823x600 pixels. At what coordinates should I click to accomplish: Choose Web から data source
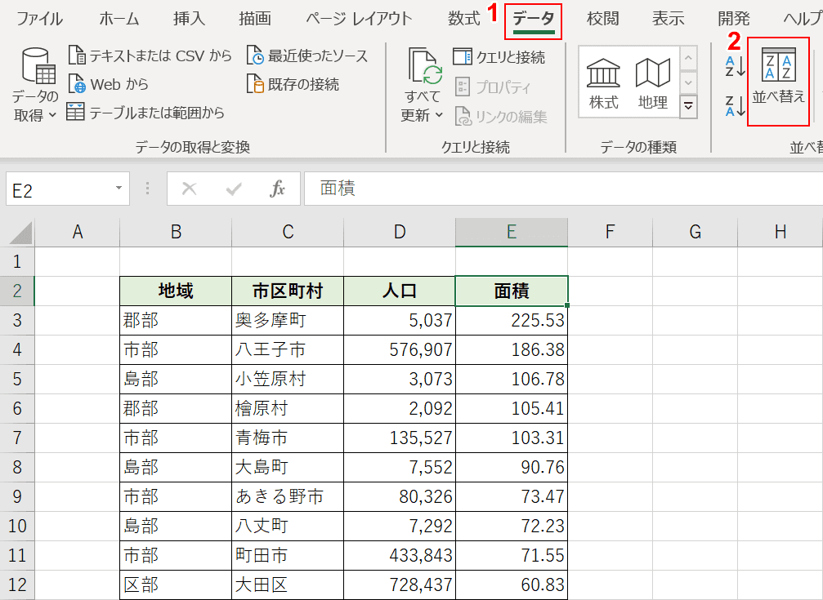[109, 84]
